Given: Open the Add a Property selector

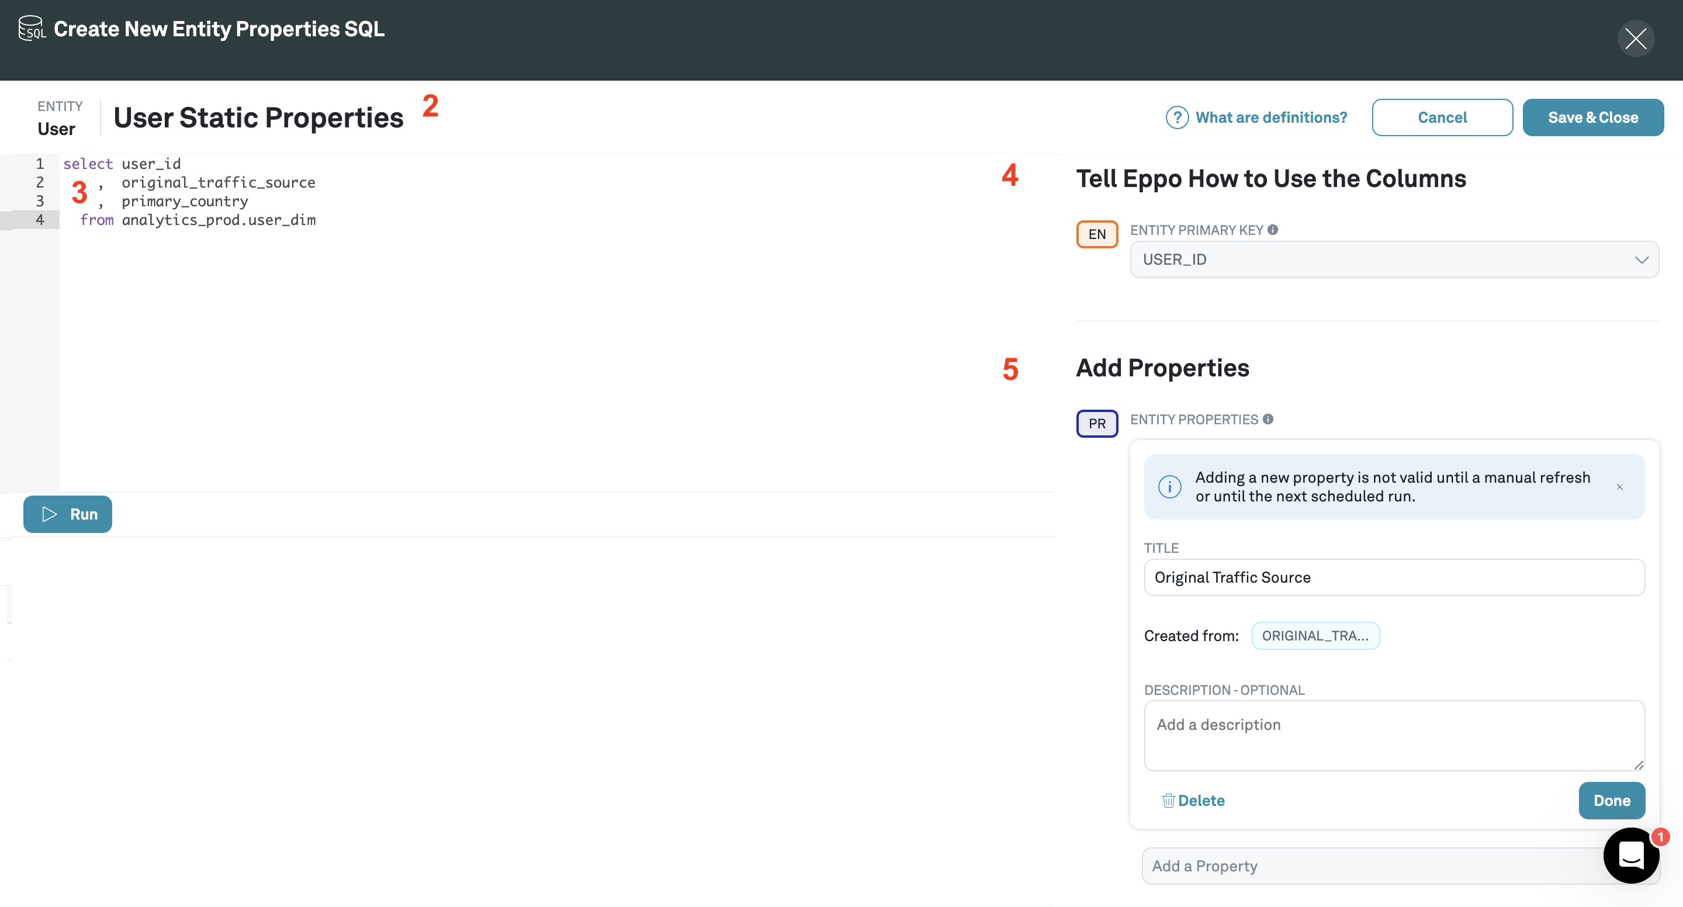Looking at the screenshot, I should click(1366, 866).
